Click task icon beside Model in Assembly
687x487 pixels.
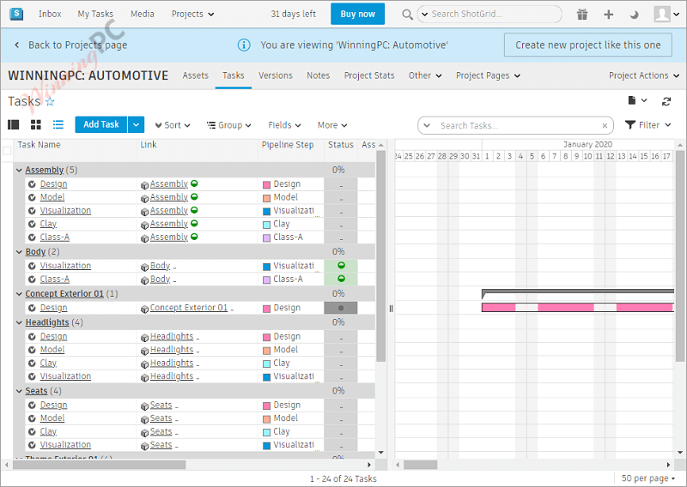pyautogui.click(x=32, y=197)
